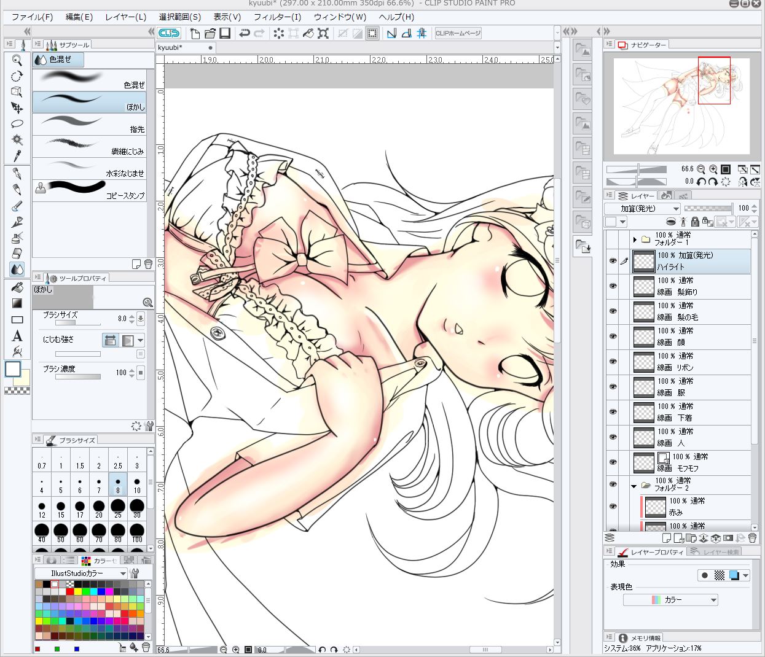Click Snap to ruler toolbar icon

[391, 33]
